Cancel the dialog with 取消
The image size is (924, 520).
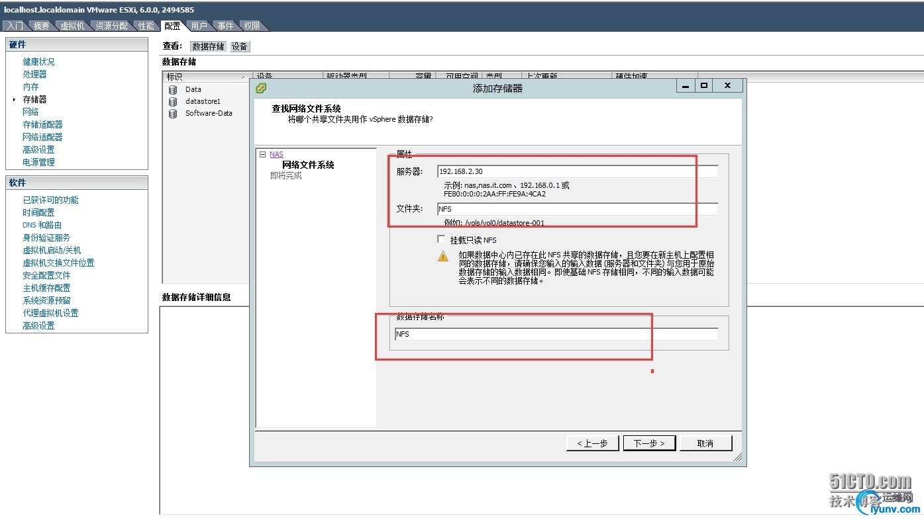705,443
